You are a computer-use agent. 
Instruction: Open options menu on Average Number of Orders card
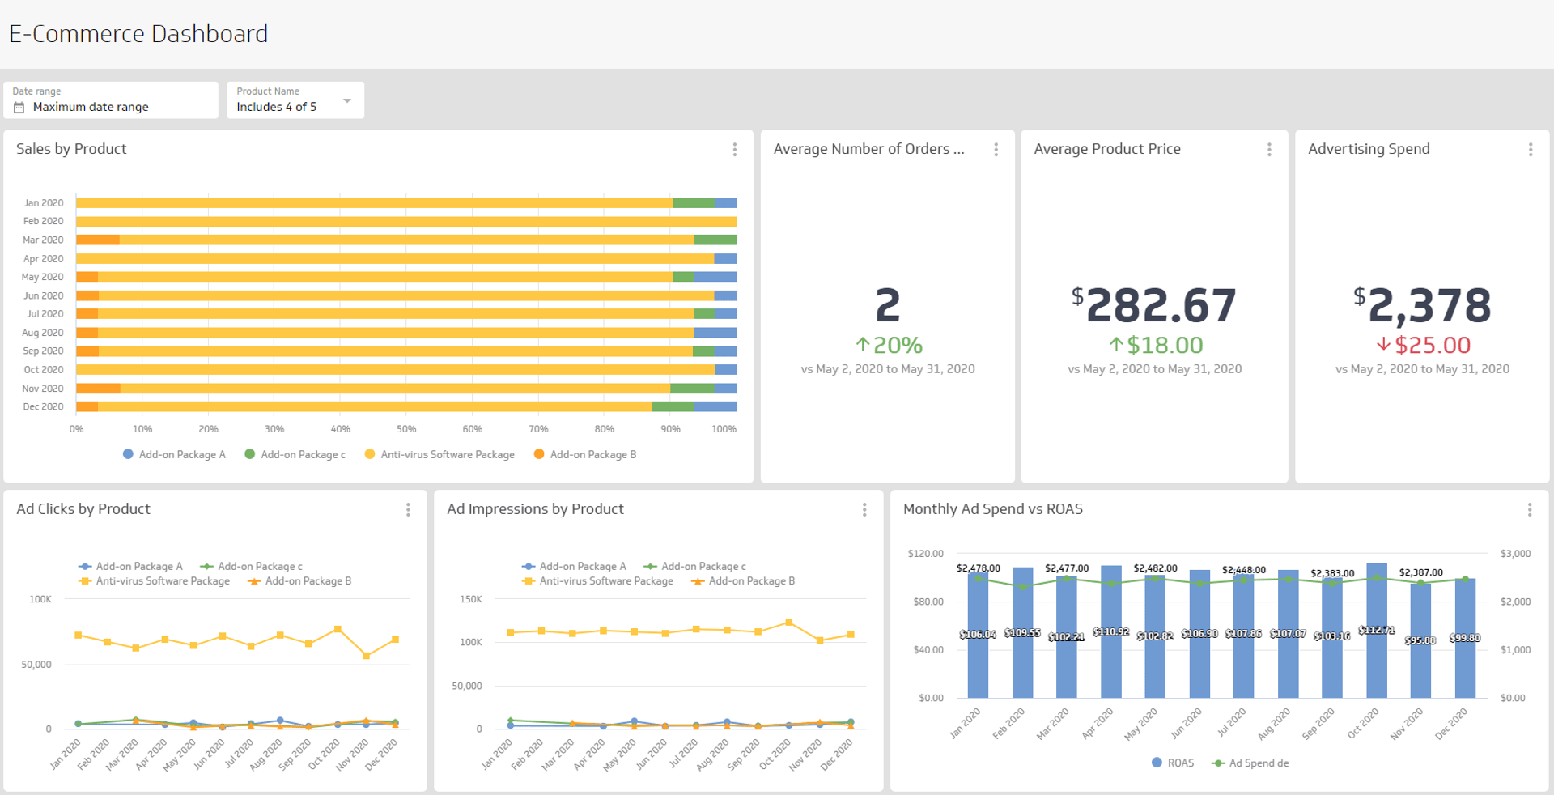click(996, 150)
